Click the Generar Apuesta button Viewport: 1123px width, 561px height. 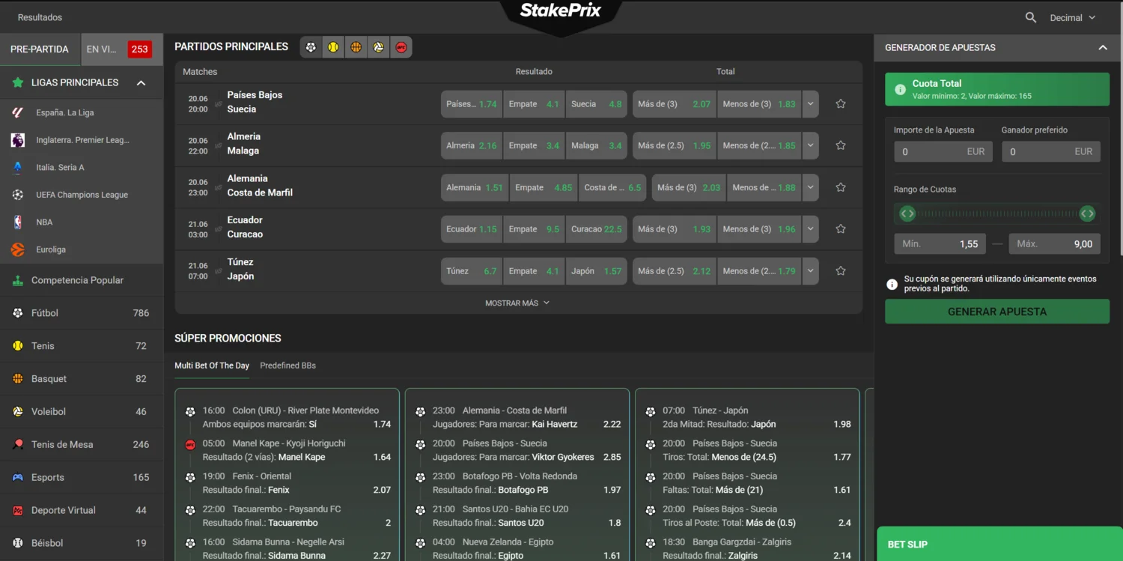[x=997, y=312]
